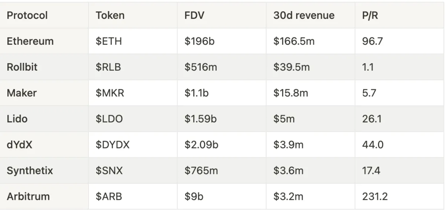This screenshot has height=210, width=445.
Task: Select the Ethereum protocol cell
Action: coord(44,41)
